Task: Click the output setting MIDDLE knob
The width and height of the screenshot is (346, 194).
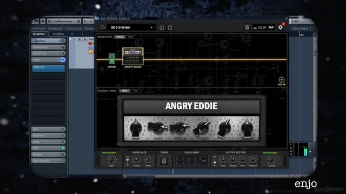Action: 233,161
